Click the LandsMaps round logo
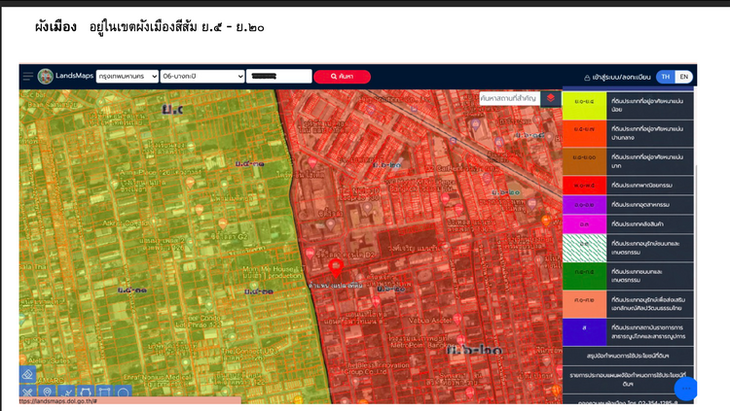 46,76
